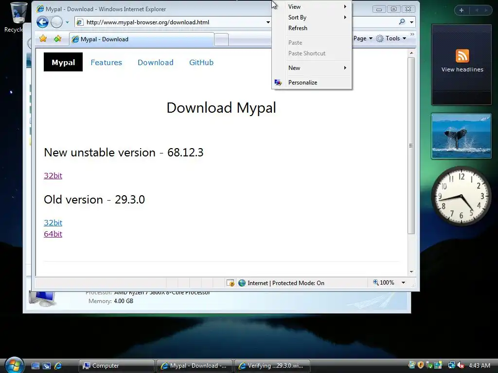Click the zoom magnifier icon in status bar

pos(376,282)
